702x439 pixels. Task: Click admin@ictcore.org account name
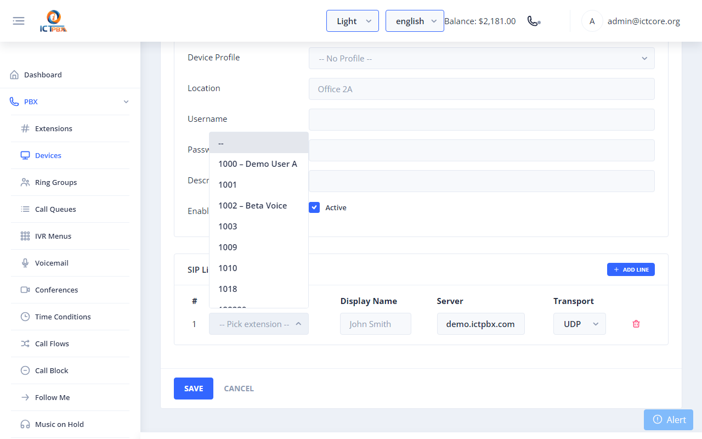[x=644, y=21]
